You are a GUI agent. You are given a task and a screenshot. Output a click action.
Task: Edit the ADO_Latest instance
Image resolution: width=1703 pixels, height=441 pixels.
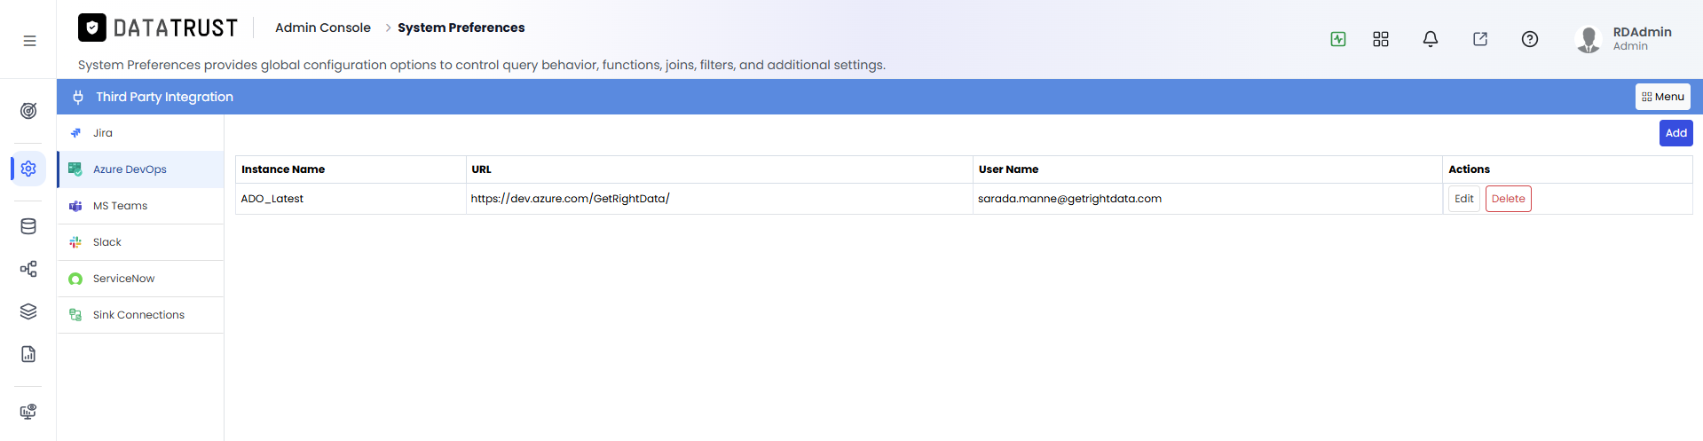[x=1463, y=199]
